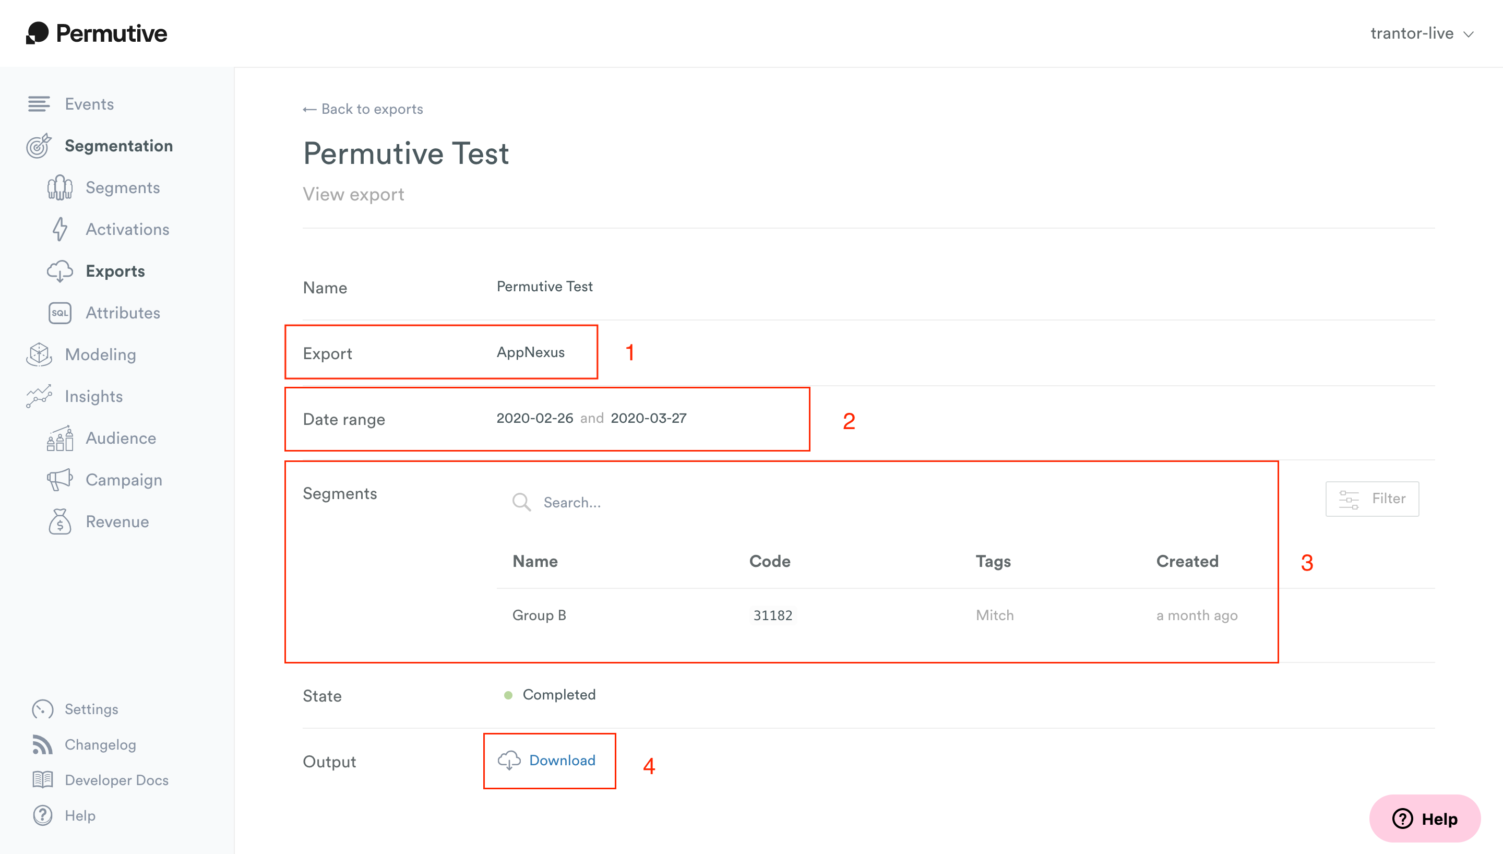Open Revenue insights page

[117, 521]
